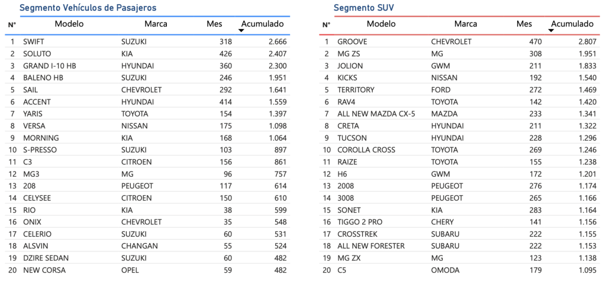
Task: Click the SOLUTO model cell
Action: click(37, 54)
